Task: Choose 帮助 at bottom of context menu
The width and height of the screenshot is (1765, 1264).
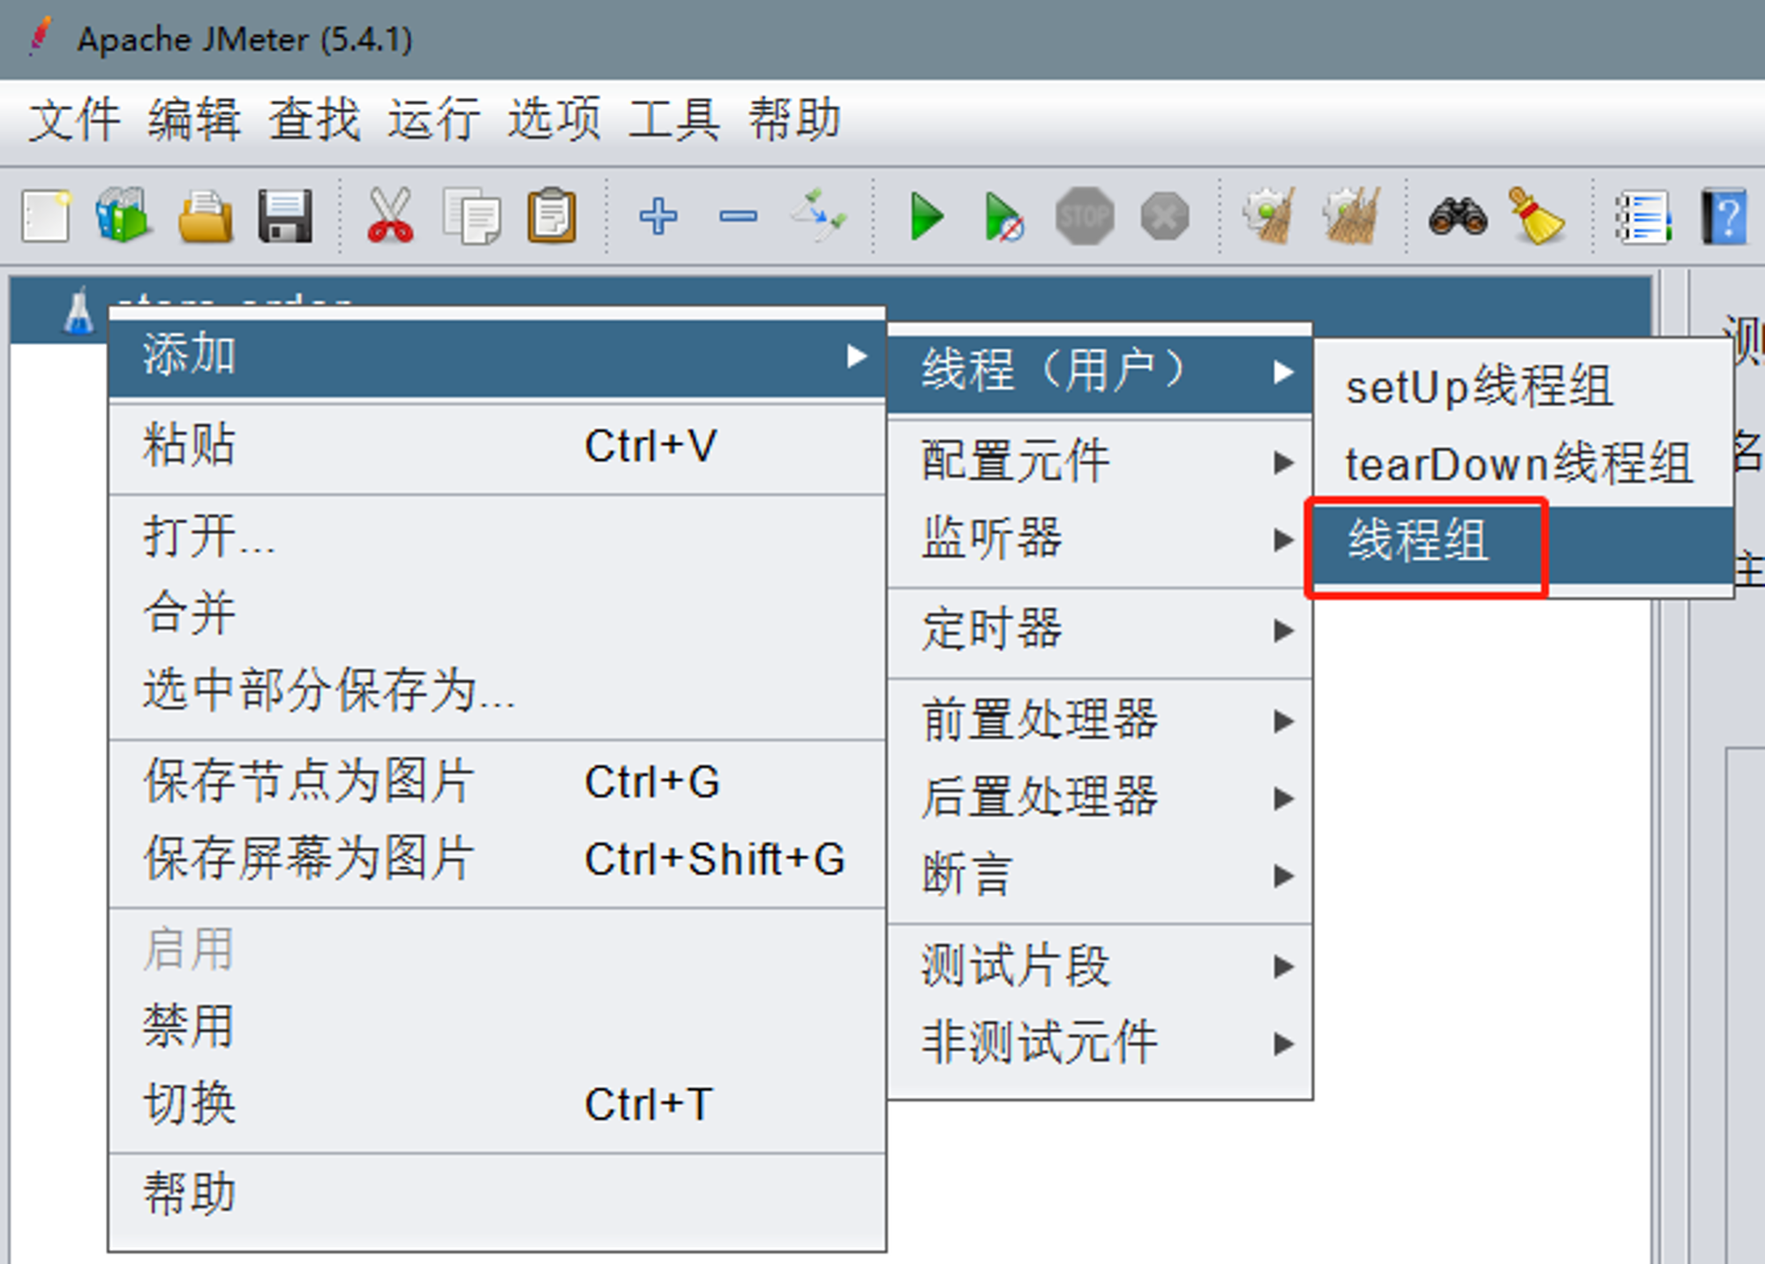Action: (497, 1194)
